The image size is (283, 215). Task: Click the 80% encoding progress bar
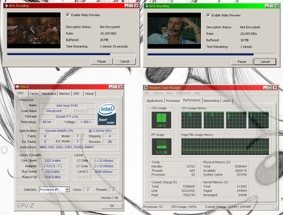(71, 54)
